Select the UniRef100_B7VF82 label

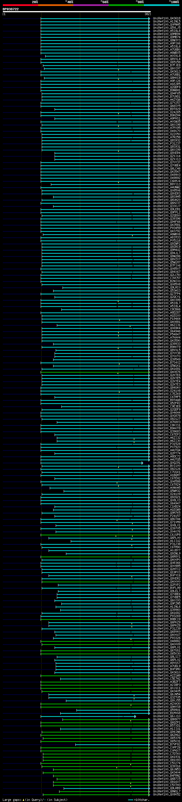pos(167,745)
